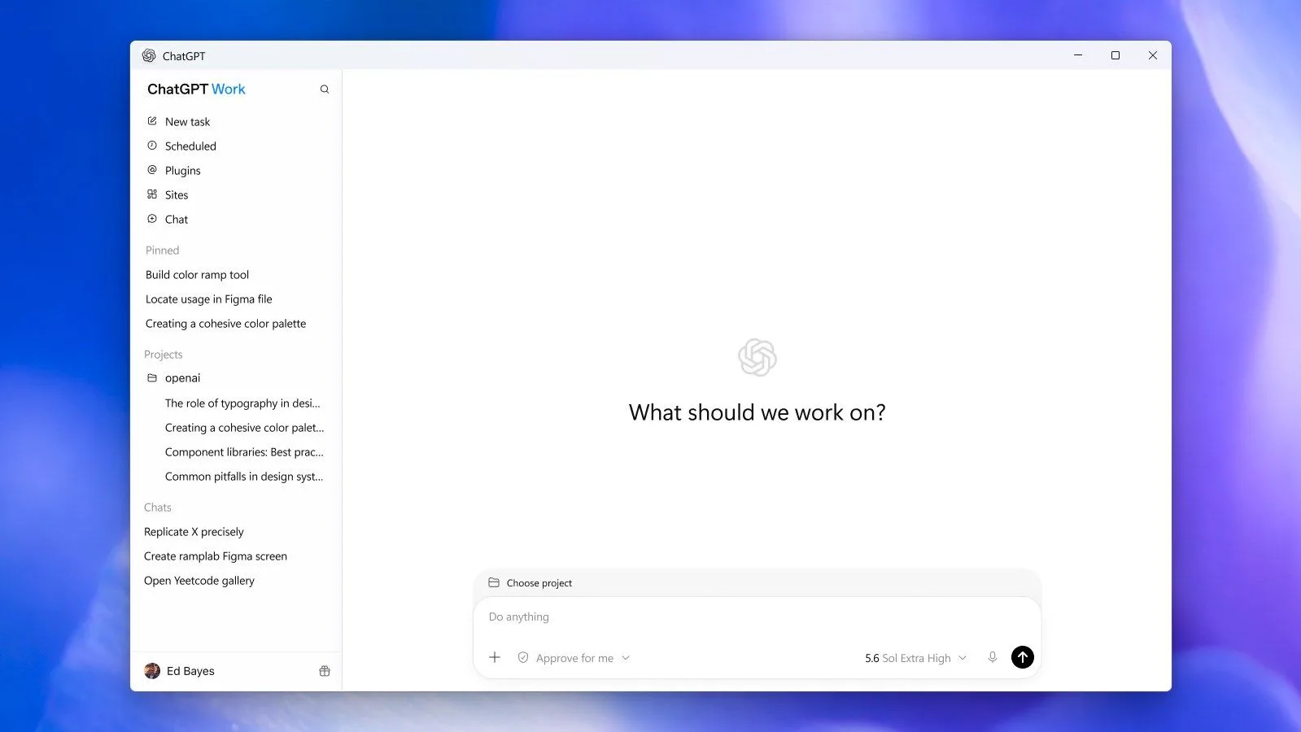The width and height of the screenshot is (1301, 732).
Task: Open pinned Locate usage in Figma file
Action: [x=208, y=299]
